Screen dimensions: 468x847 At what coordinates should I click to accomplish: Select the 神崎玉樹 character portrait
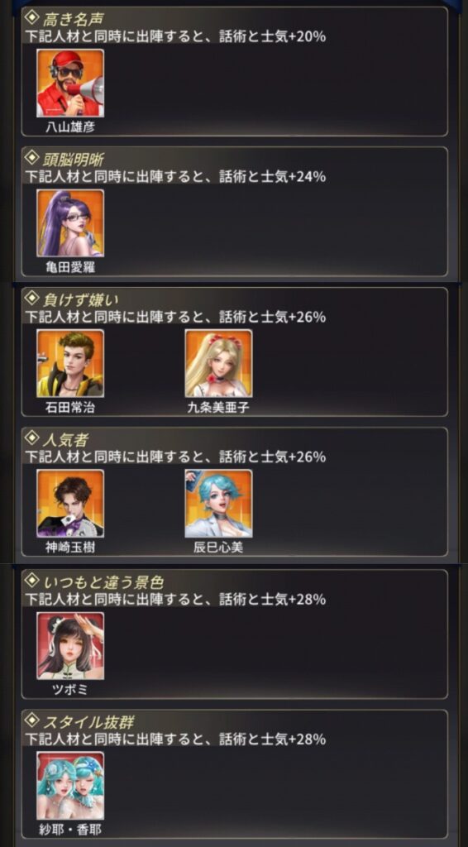click(70, 503)
